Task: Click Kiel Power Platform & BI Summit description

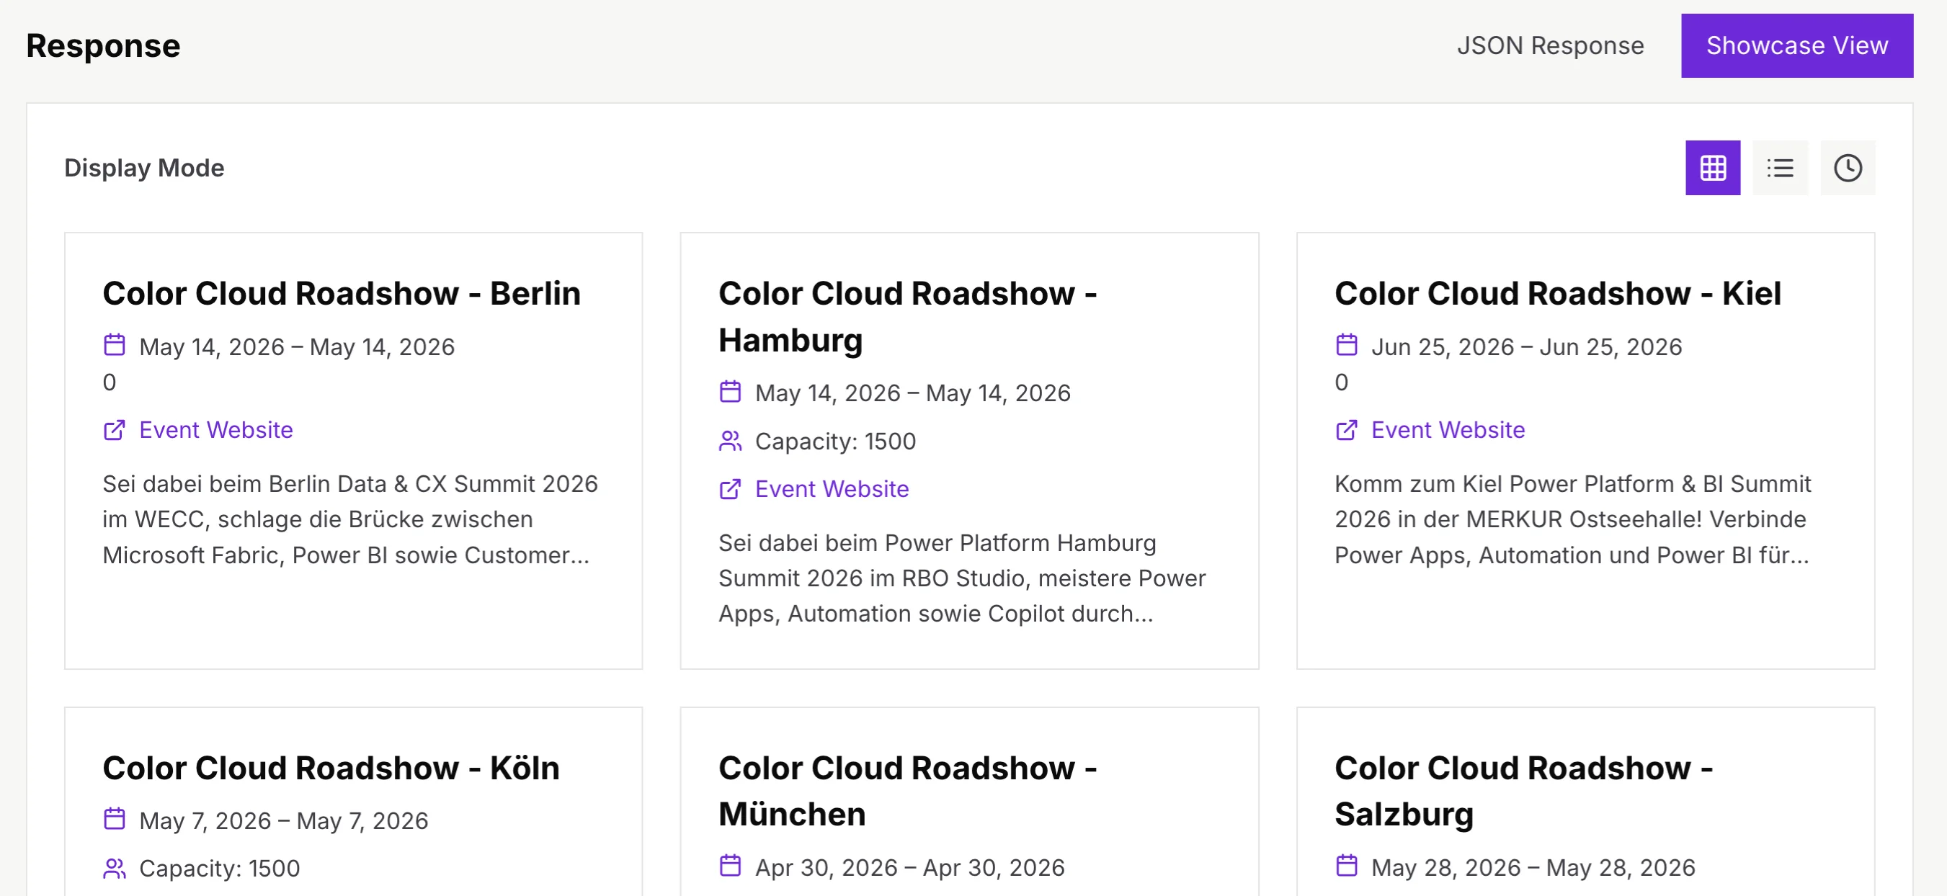Action: pos(1572,519)
